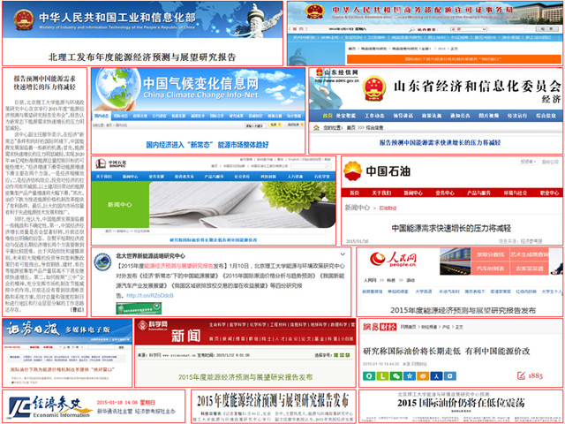Select 首页 in the CNPC red navigation bar
The width and height of the screenshot is (565, 424).
pos(354,191)
